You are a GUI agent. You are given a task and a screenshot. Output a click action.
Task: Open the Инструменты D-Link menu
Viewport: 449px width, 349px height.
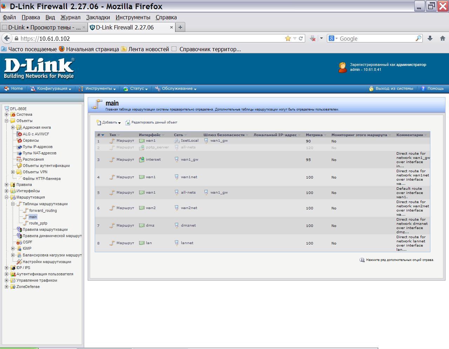97,89
